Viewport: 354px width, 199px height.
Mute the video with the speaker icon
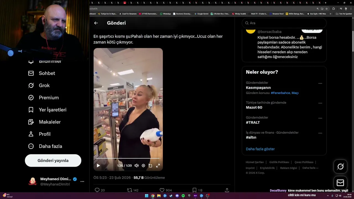point(137,166)
